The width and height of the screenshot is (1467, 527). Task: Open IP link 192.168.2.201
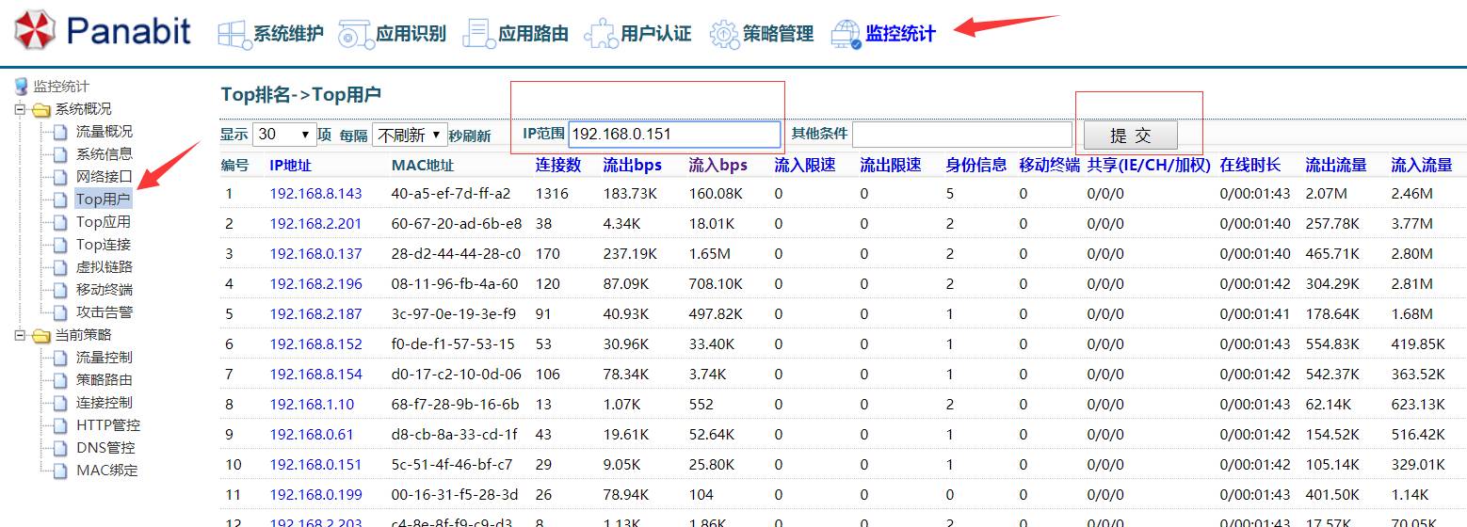[315, 224]
